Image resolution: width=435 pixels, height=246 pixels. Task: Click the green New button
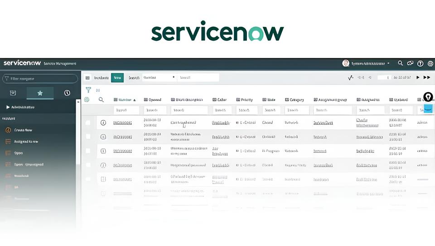pos(117,78)
